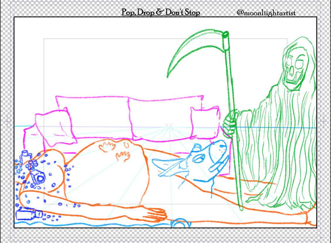Click the title text Pop, Drop & Don't Stop
The width and height of the screenshot is (331, 243).
[x=161, y=12]
